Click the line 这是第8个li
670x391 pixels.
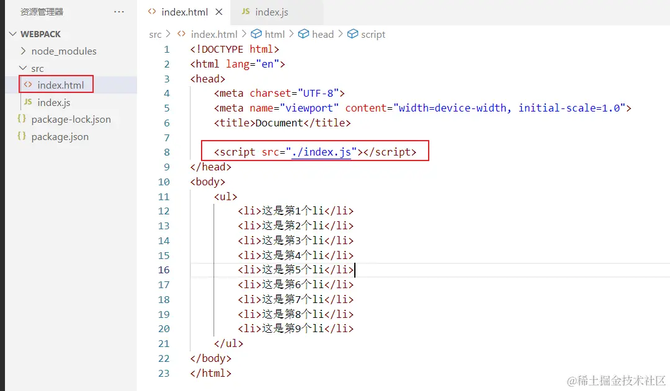[x=296, y=314]
